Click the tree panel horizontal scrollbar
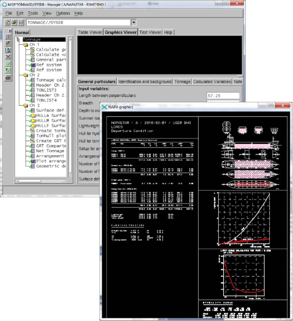Image resolution: width=293 pixels, height=321 pixels. (41, 181)
